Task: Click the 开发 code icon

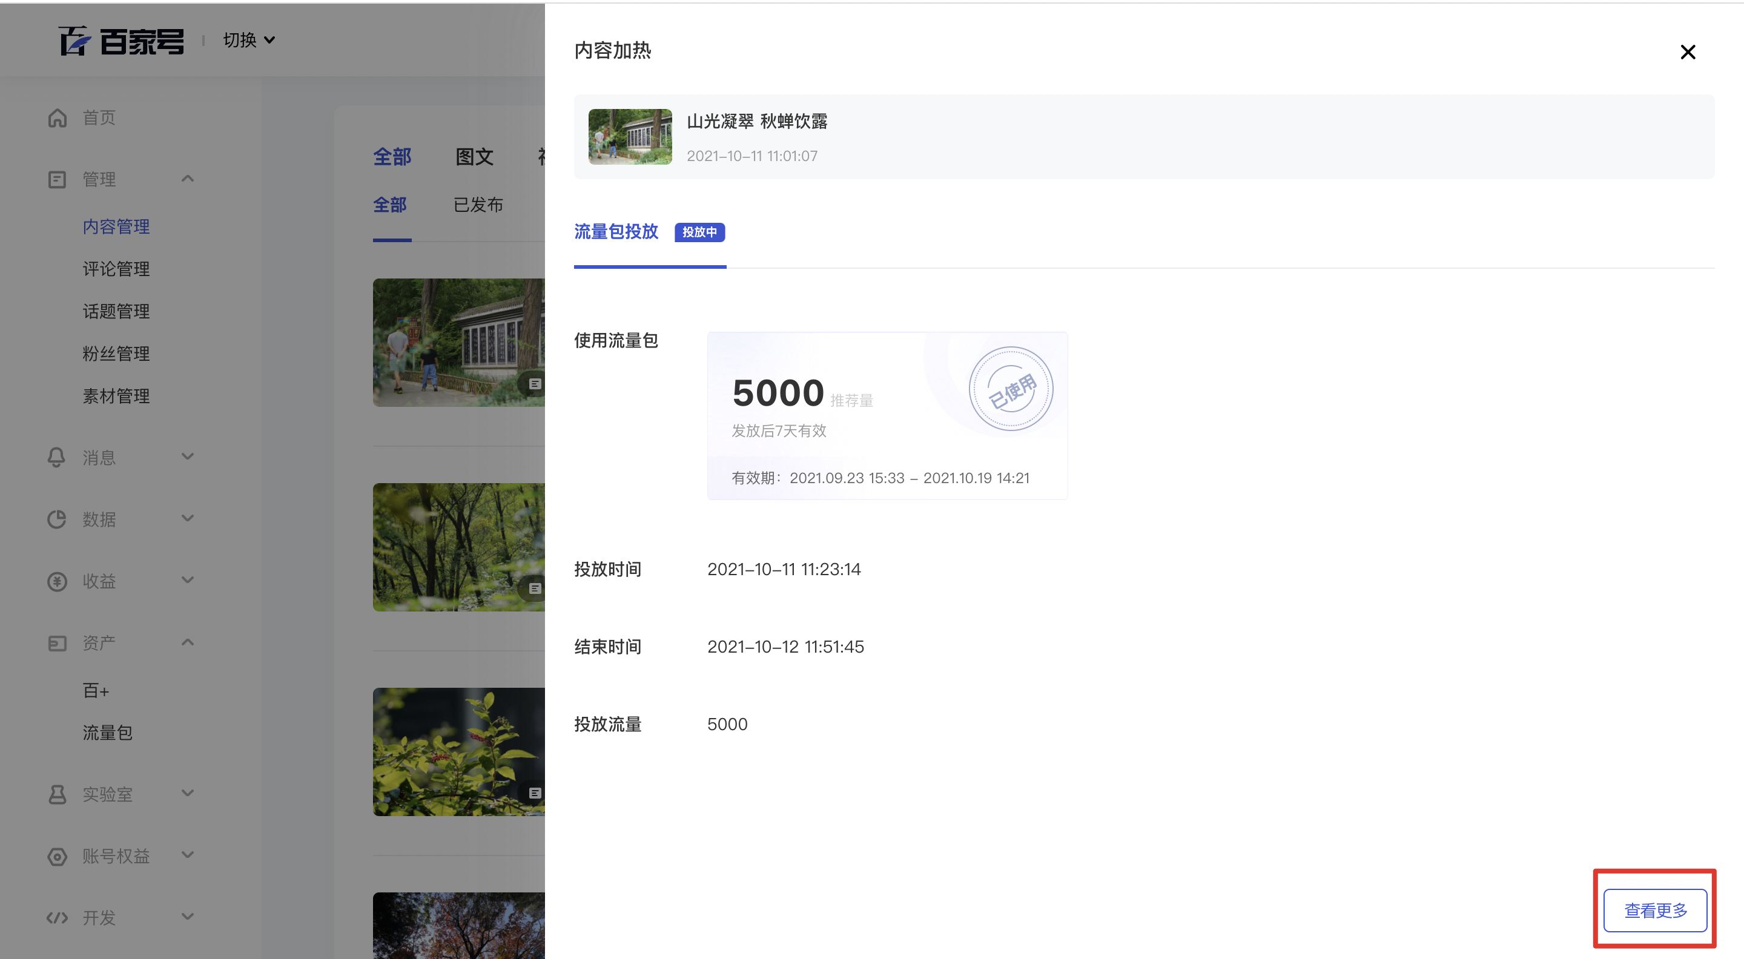Action: [57, 918]
